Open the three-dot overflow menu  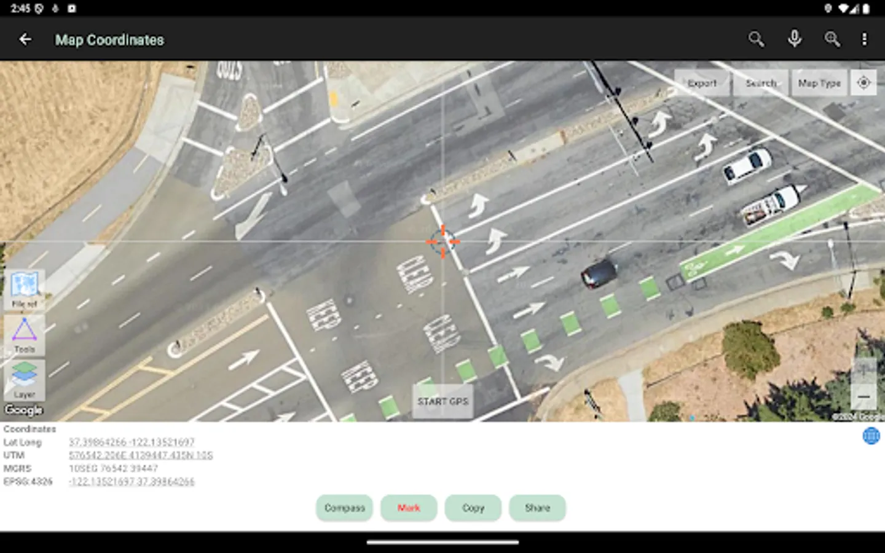coord(864,39)
